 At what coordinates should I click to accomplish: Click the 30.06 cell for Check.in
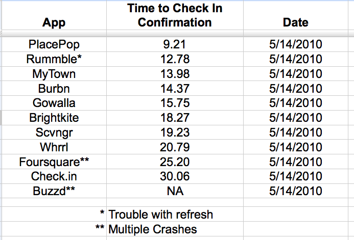175,176
